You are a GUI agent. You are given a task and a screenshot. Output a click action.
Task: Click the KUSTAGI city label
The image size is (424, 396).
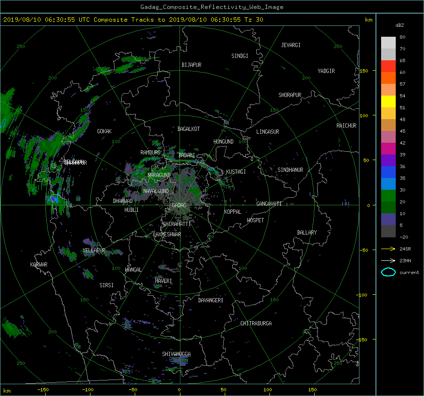[x=236, y=172]
